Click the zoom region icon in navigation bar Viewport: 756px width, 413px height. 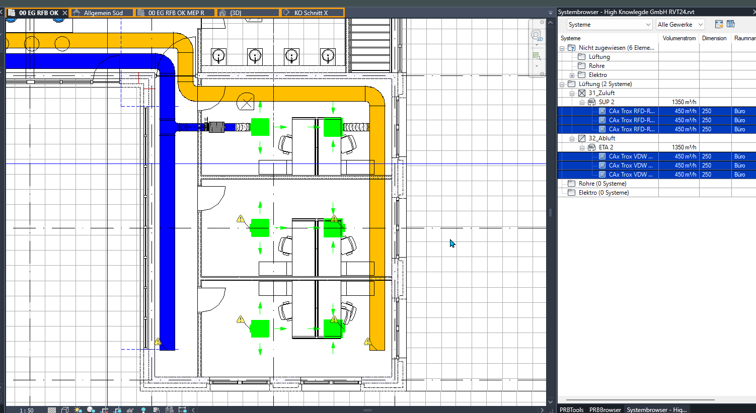(x=537, y=56)
